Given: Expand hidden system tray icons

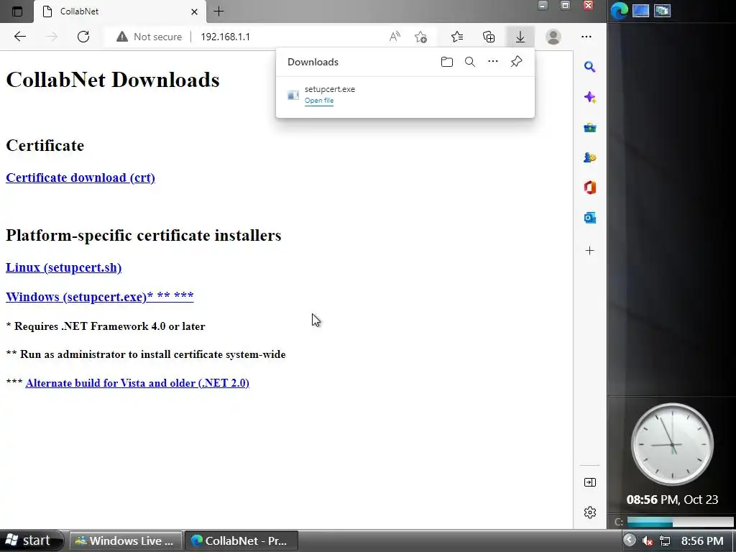Looking at the screenshot, I should click(x=630, y=540).
